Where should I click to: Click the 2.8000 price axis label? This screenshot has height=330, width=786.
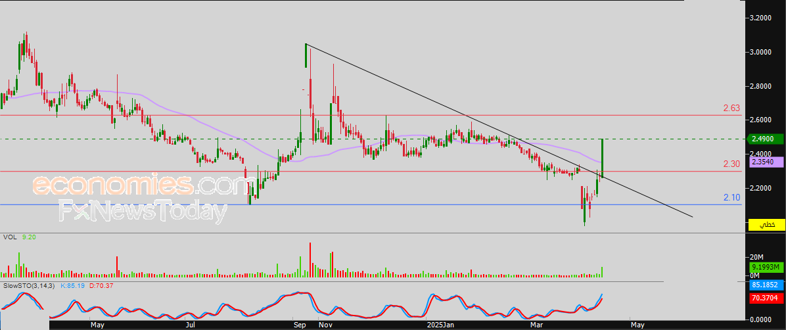760,86
